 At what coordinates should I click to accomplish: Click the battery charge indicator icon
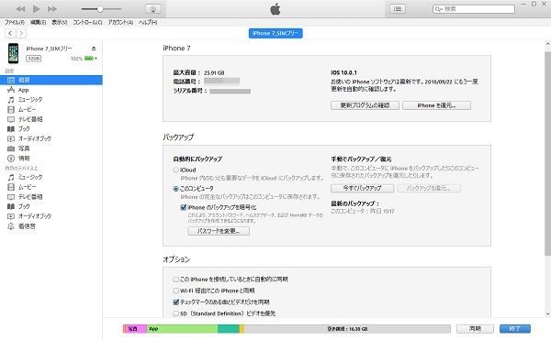(x=89, y=59)
